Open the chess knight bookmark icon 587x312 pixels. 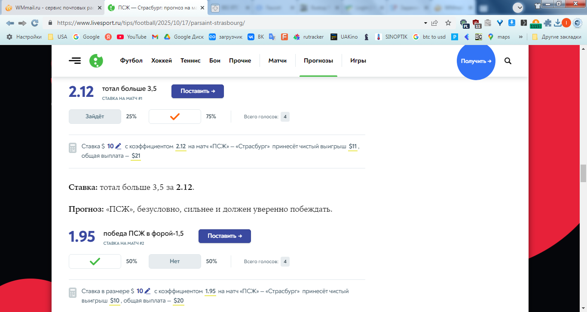click(x=366, y=37)
